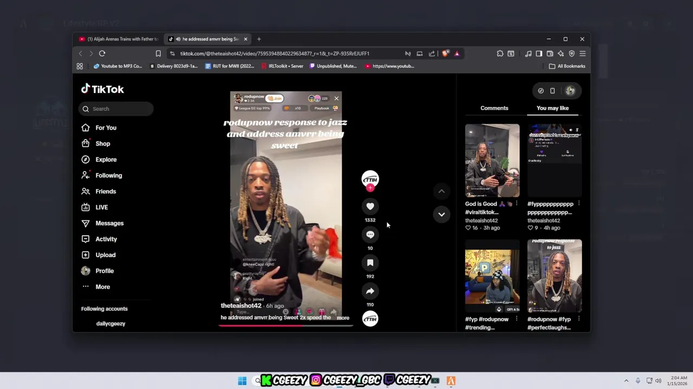Go to next video with down arrow

coord(442,214)
